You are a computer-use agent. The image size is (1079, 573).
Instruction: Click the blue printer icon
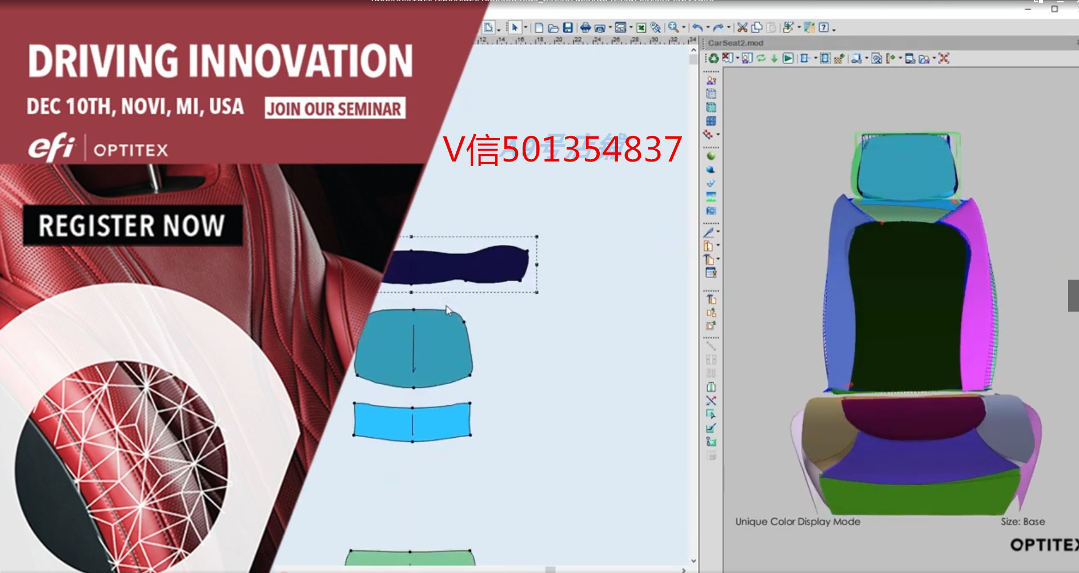click(x=585, y=27)
